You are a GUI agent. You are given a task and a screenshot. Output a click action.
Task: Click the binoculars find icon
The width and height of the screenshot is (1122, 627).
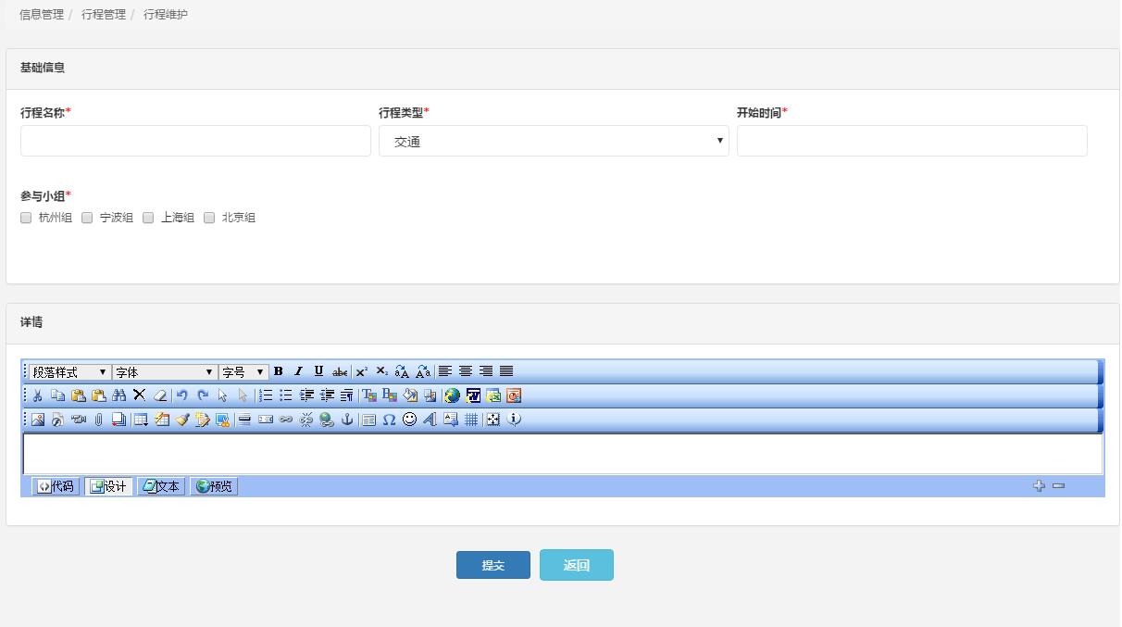(118, 395)
